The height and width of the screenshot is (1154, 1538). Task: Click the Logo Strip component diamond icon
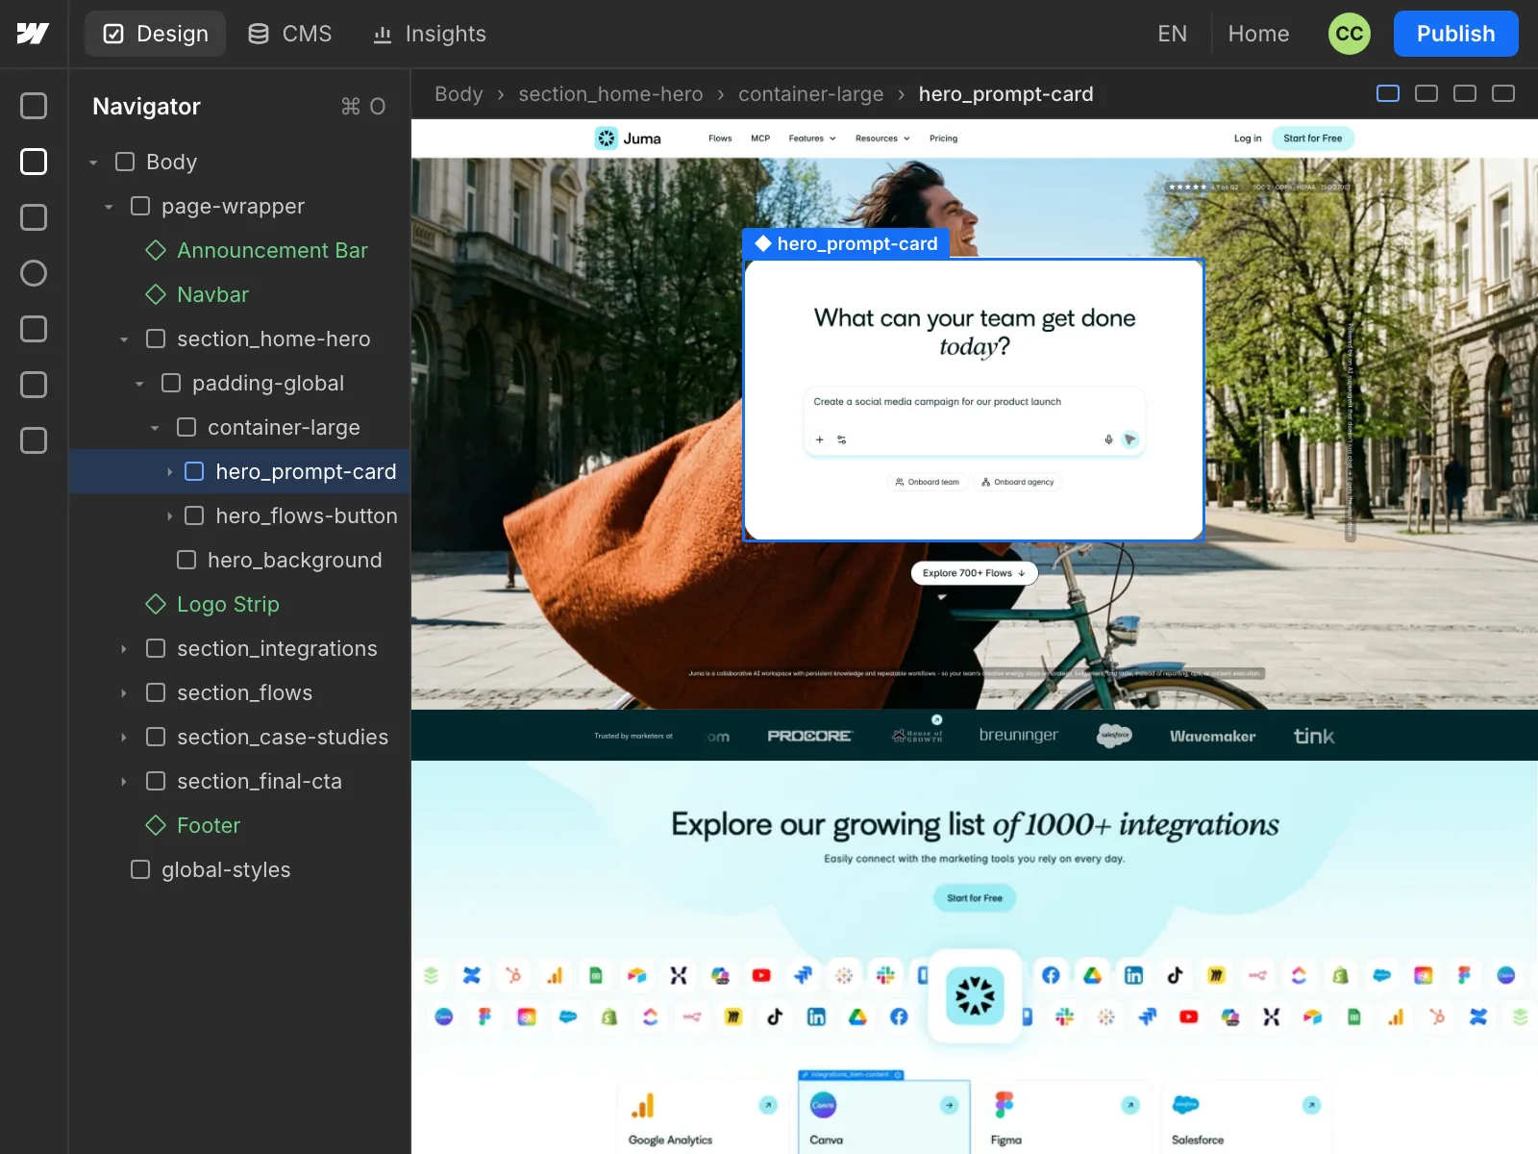click(x=156, y=604)
